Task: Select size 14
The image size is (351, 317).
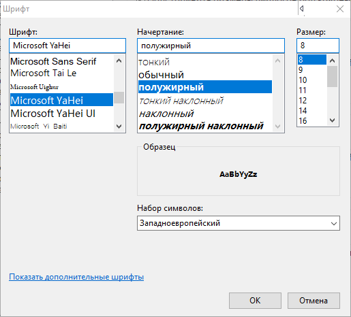Action: (x=312, y=111)
